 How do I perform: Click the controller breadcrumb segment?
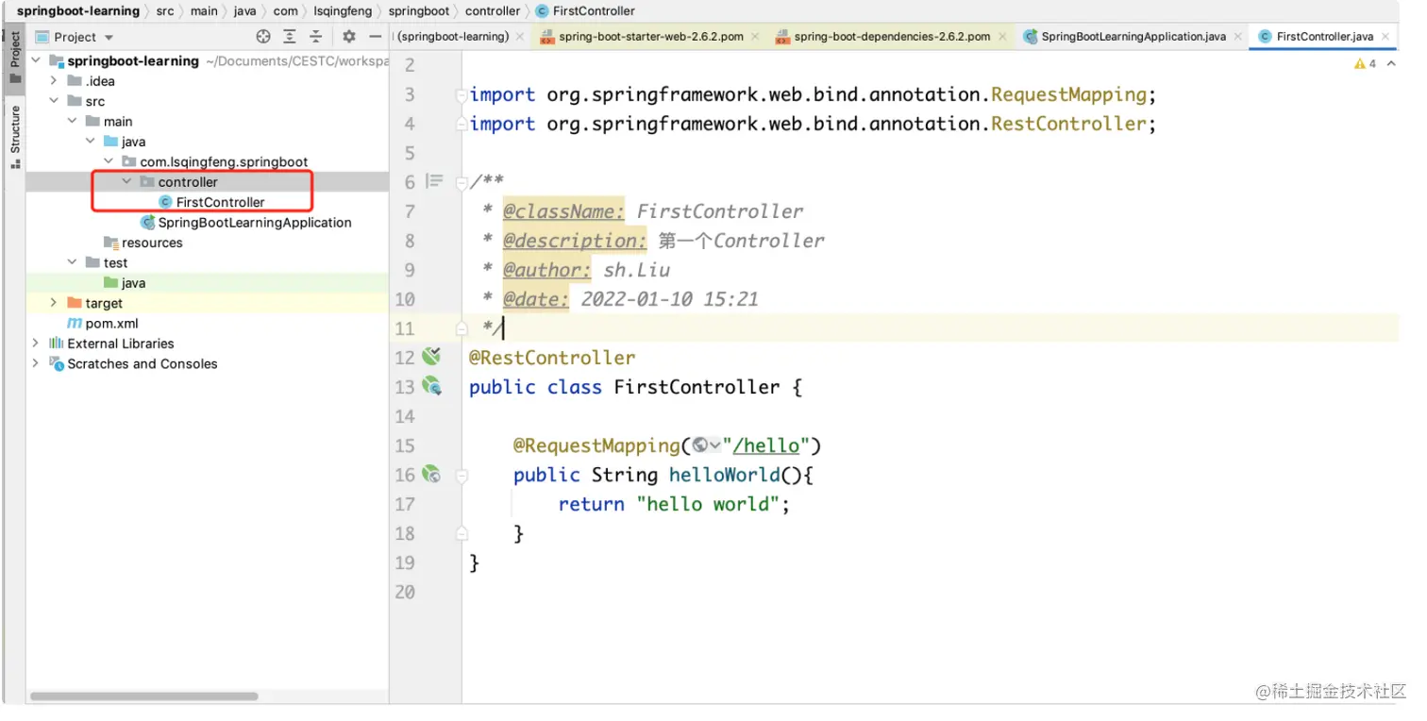pyautogui.click(x=493, y=11)
